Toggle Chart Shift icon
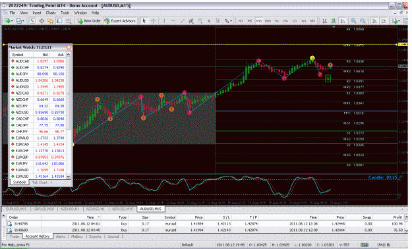The height and width of the screenshot is (249, 412). pos(384,21)
